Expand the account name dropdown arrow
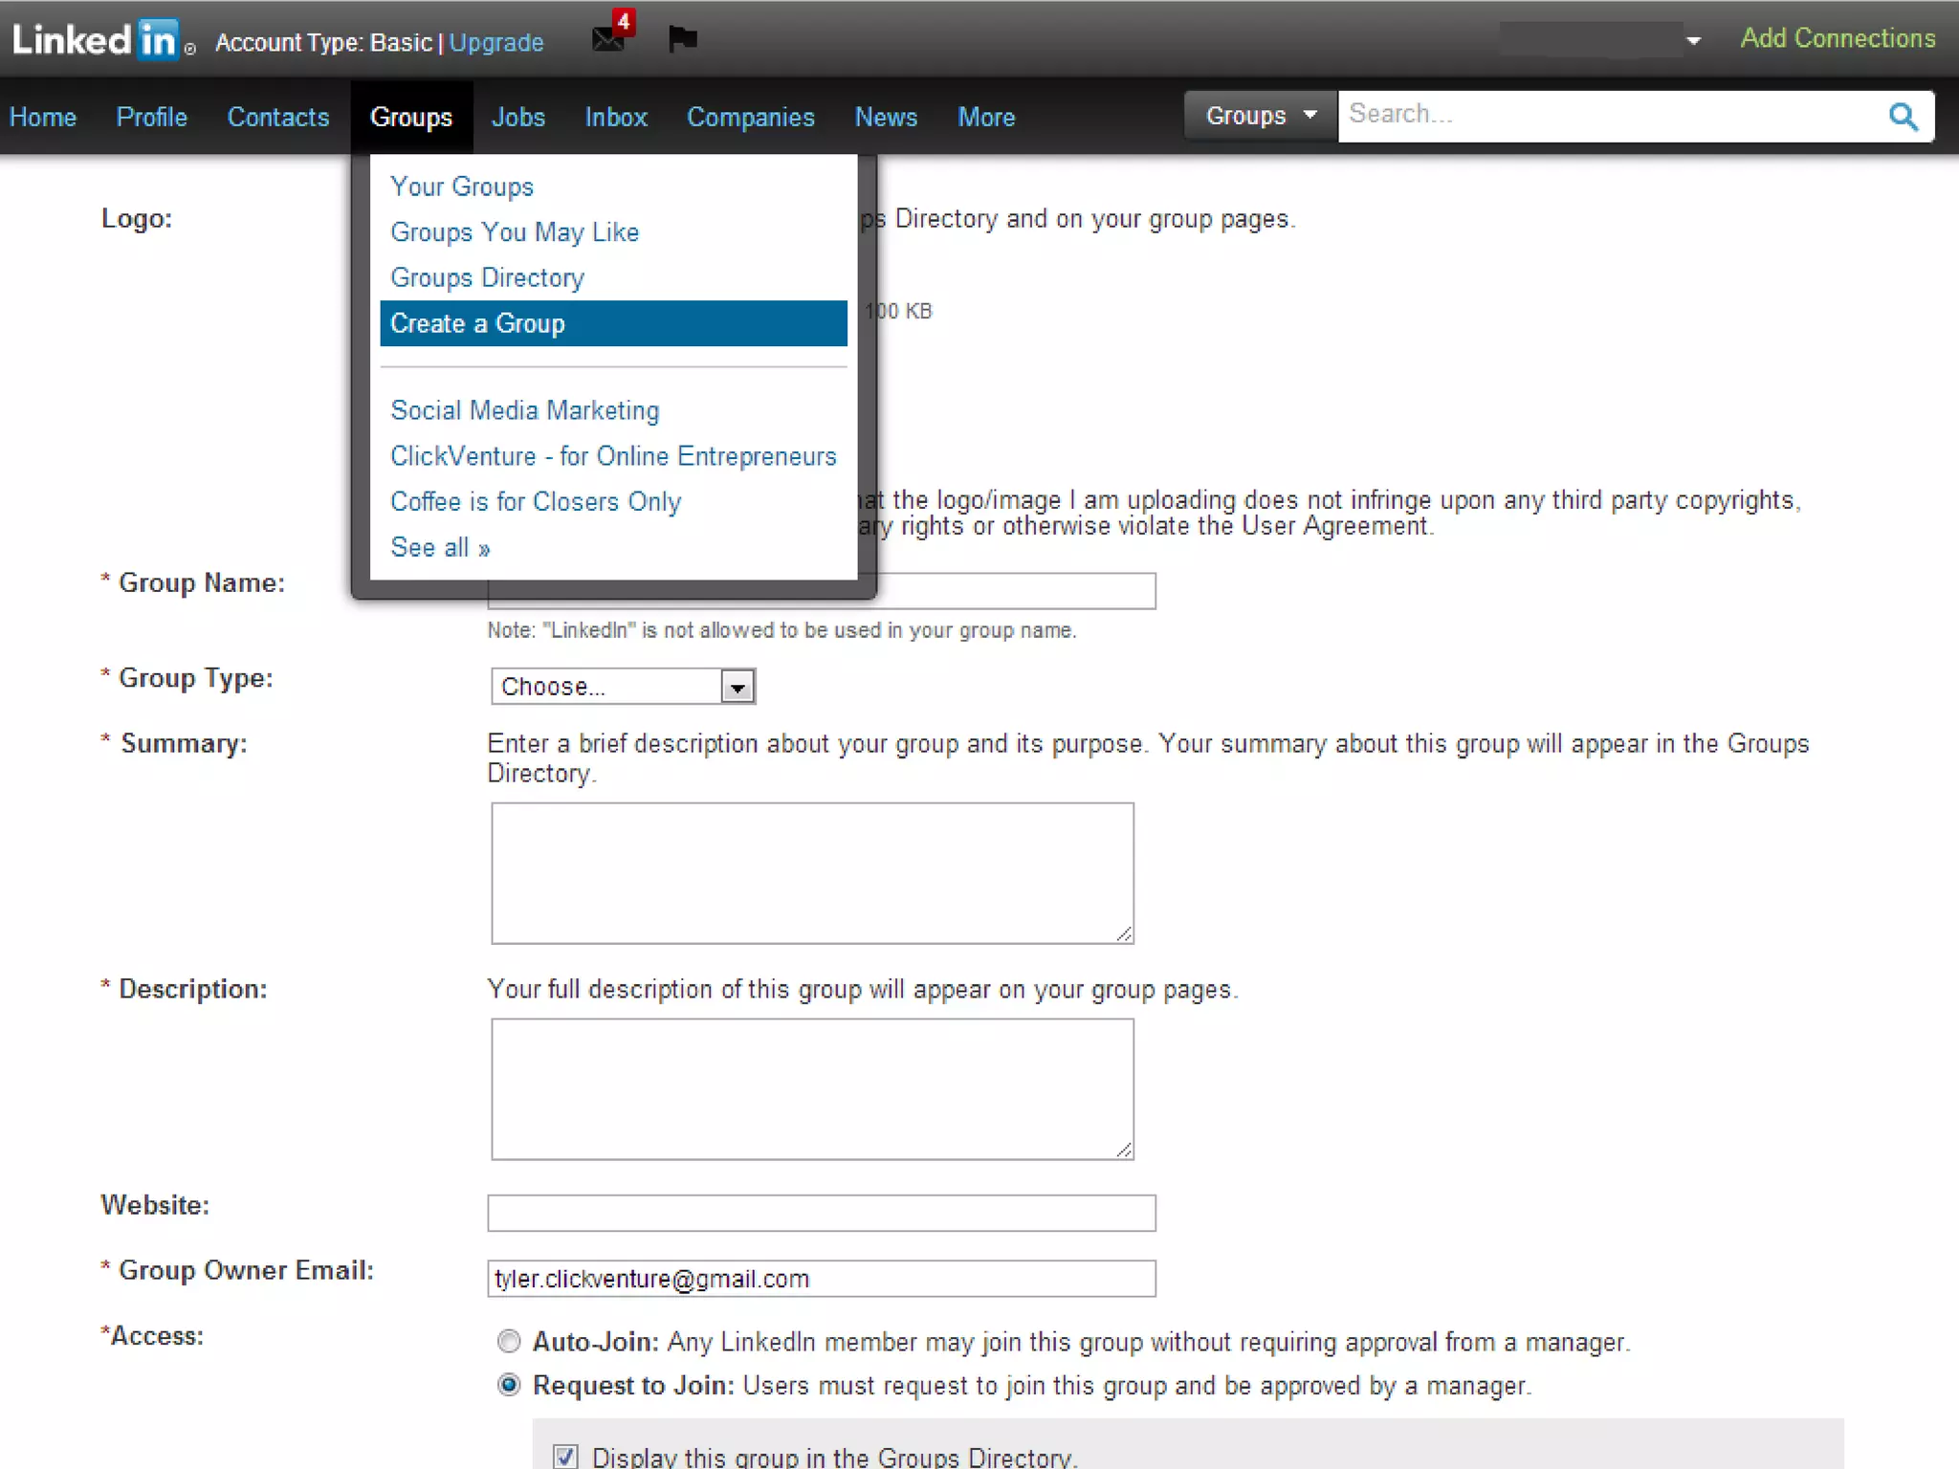 (x=1693, y=41)
